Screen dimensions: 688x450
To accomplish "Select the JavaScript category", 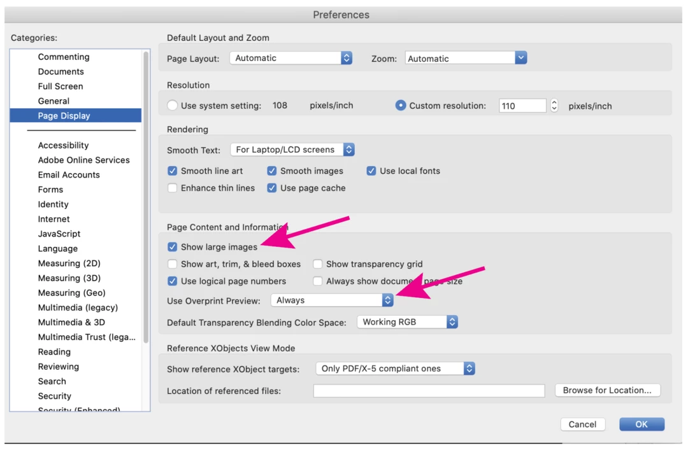I will pyautogui.click(x=59, y=234).
